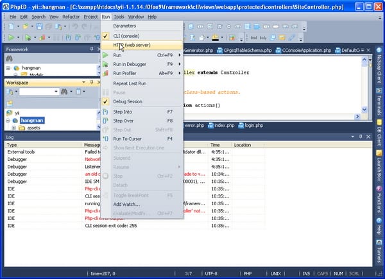Click the folder icon below Workspace toolbar
Screen dimensions: 385x279
tap(10, 103)
